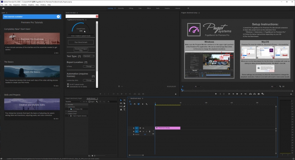Image resolution: width=295 pixels, height=160 pixels.
Task: Toggle A1 track target button
Action: click(x=137, y=132)
